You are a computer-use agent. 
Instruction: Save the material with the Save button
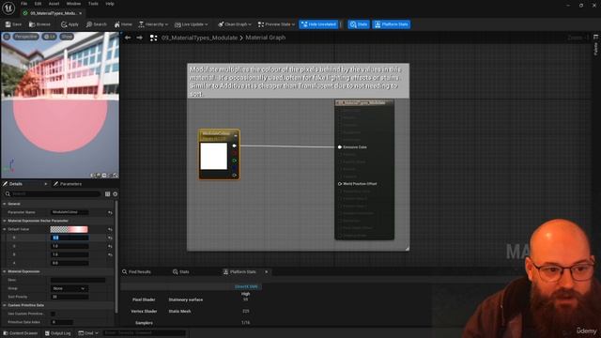point(13,24)
